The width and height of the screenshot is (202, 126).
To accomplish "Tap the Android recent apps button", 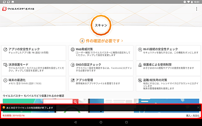I will pos(127,122).
